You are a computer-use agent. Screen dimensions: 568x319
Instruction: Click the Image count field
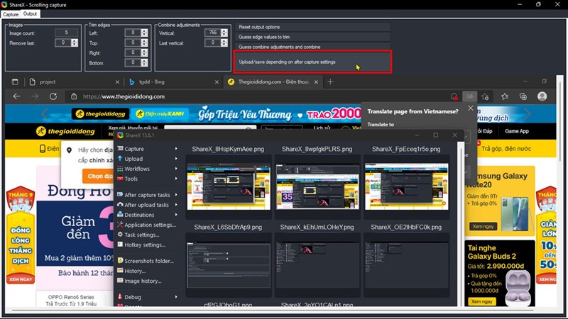pyautogui.click(x=67, y=33)
